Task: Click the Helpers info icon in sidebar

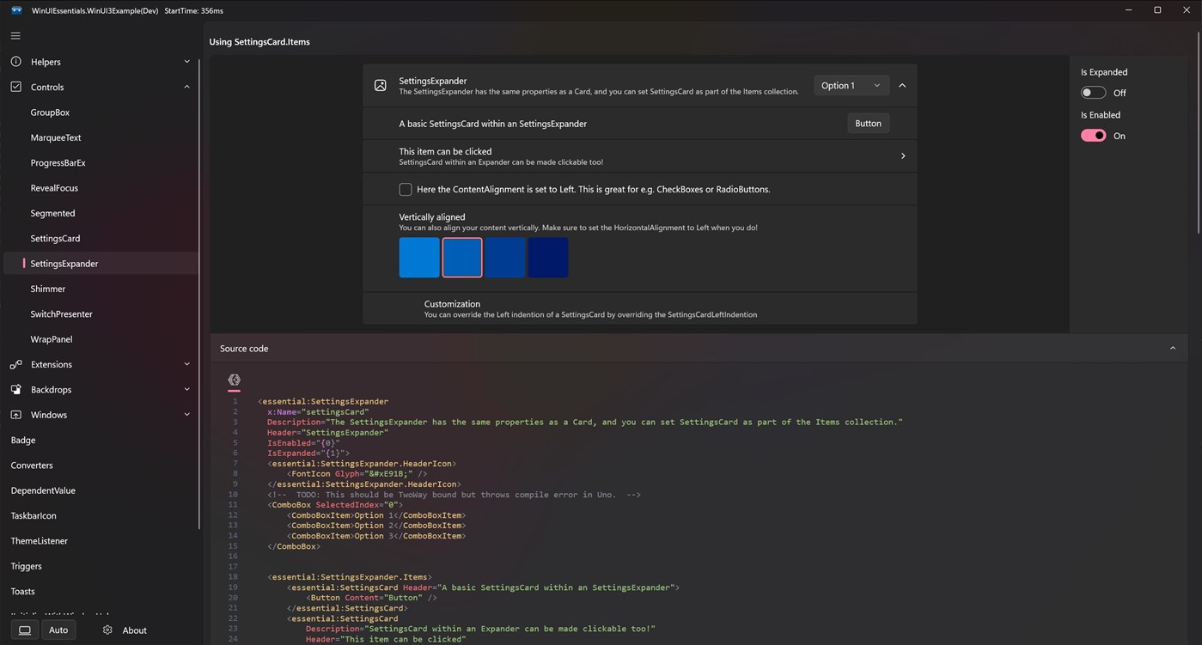Action: (x=15, y=62)
